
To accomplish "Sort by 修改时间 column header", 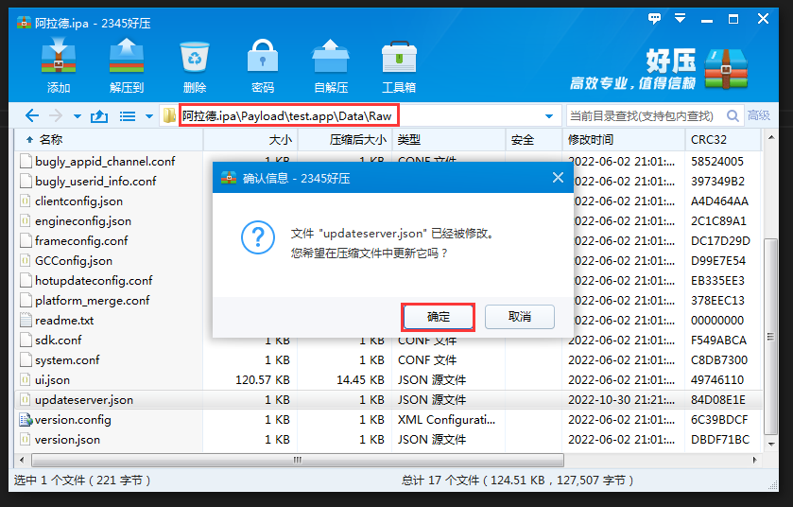I will point(591,140).
